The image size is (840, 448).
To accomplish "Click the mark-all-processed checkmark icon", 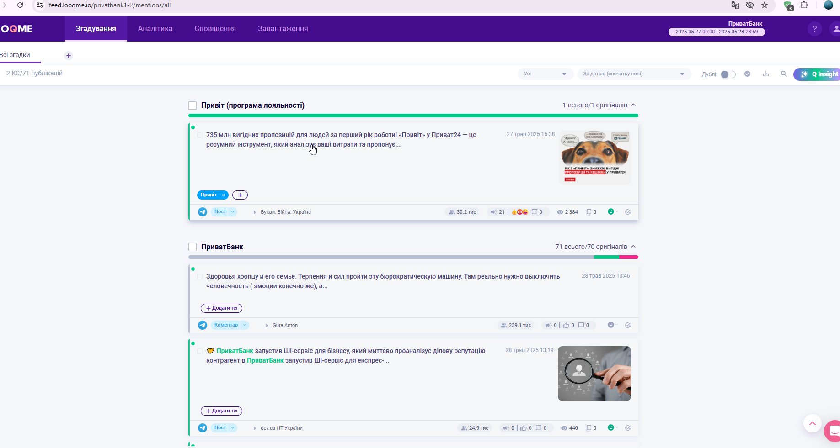I will [747, 74].
